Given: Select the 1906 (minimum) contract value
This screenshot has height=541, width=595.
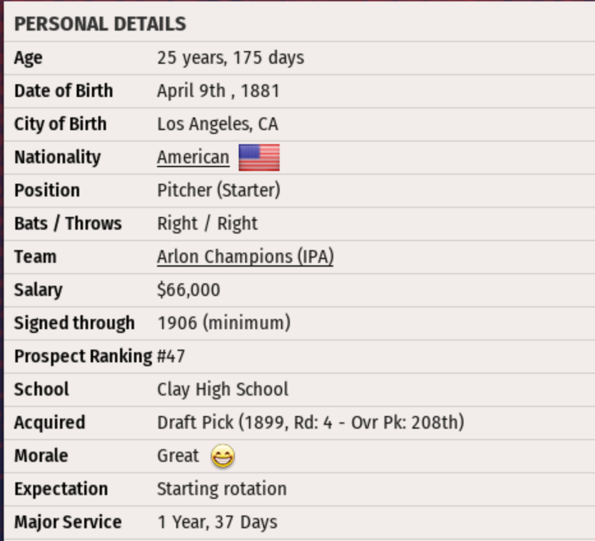Looking at the screenshot, I should point(223,323).
